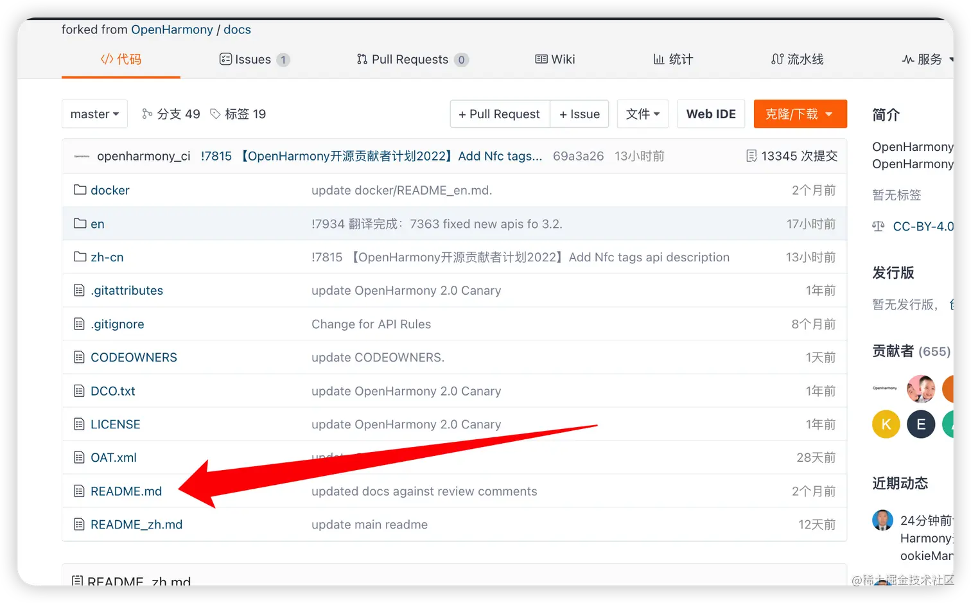Click the README.md file icon
Viewport: 971px width, 603px height.
79,491
